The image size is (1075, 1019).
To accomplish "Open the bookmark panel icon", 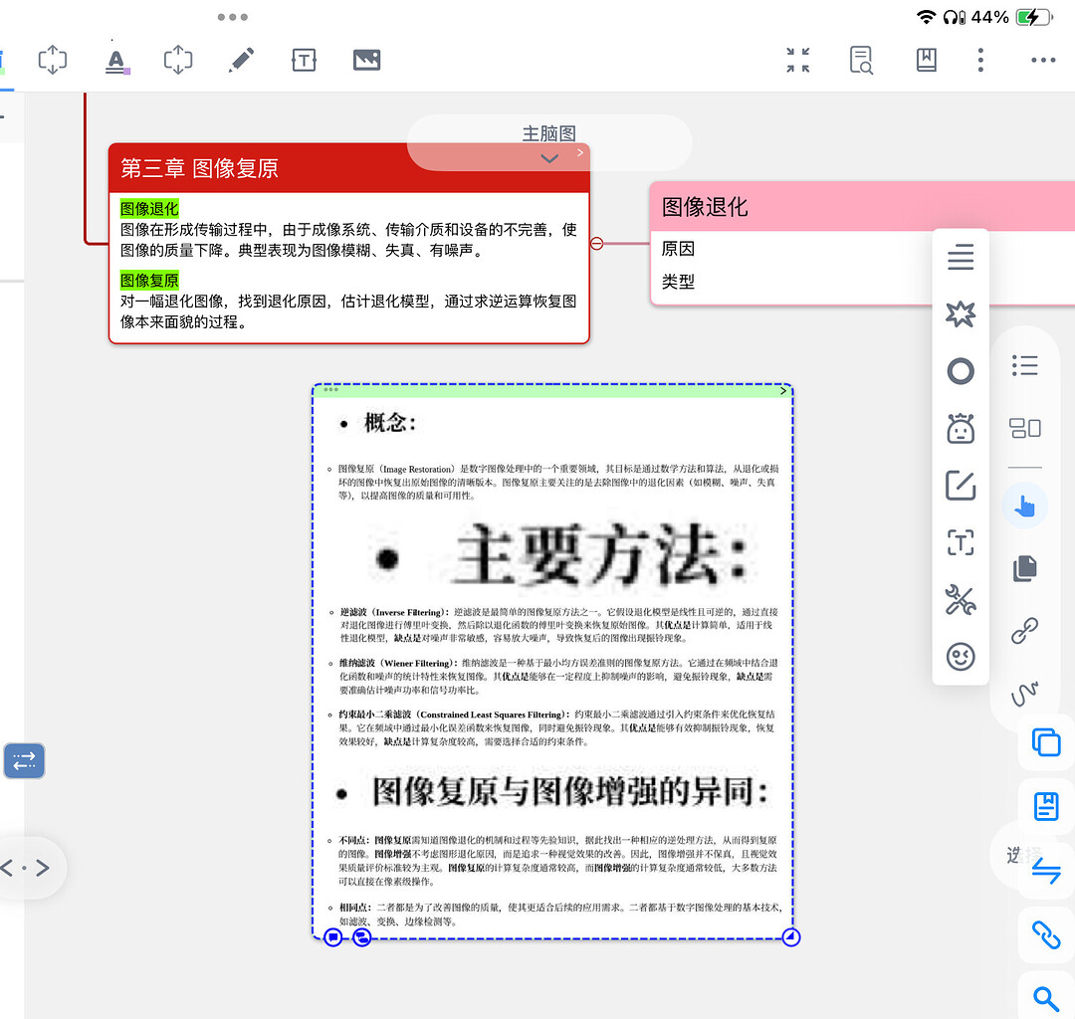I will tap(926, 60).
